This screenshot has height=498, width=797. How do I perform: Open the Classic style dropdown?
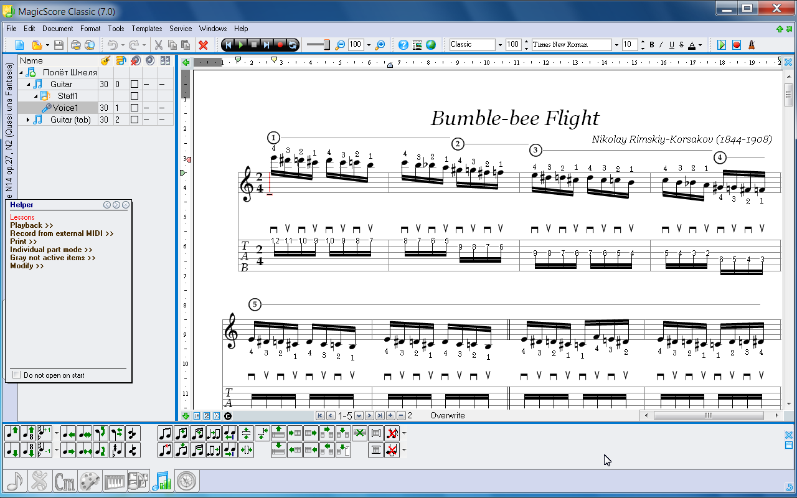[x=499, y=45]
